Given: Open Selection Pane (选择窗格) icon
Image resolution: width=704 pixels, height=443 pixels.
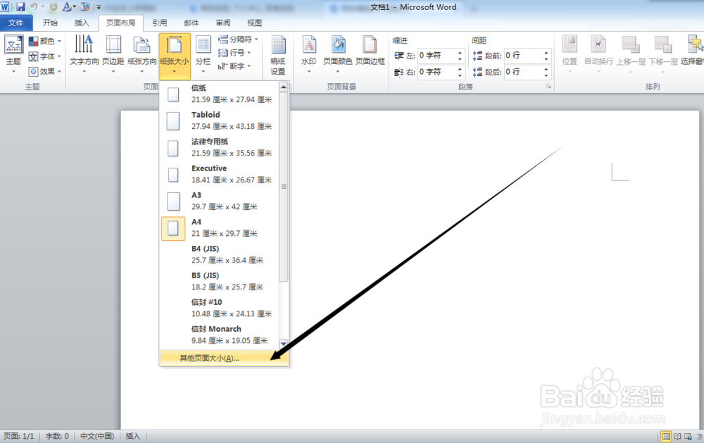Looking at the screenshot, I should coord(695,44).
